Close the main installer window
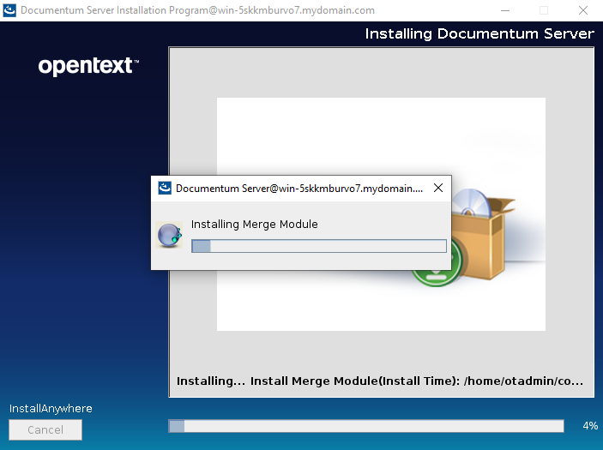Screen dimensions: 603x450 (x=582, y=10)
